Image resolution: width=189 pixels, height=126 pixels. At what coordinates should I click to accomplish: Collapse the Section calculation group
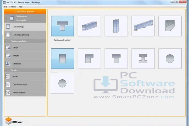tap(6, 41)
